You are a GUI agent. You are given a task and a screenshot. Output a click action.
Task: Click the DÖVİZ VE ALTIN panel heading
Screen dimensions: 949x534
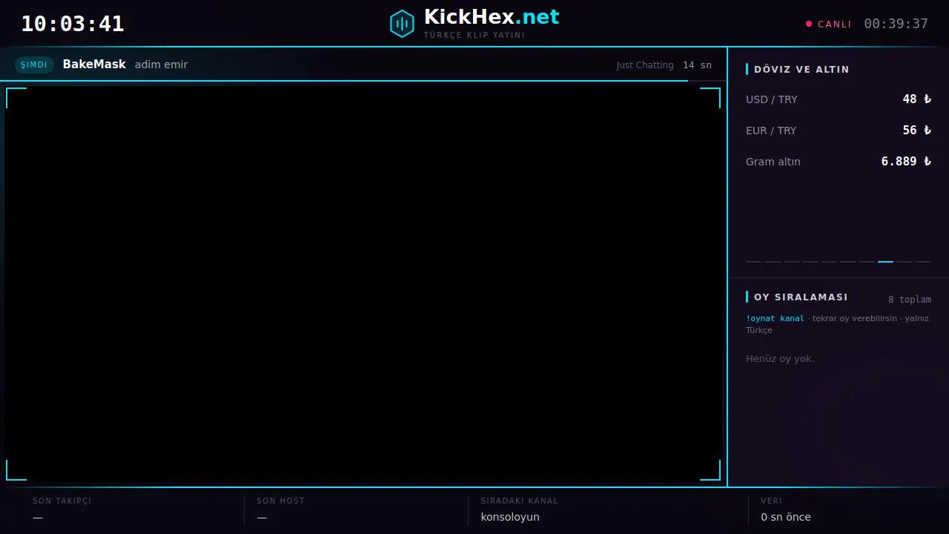(801, 69)
